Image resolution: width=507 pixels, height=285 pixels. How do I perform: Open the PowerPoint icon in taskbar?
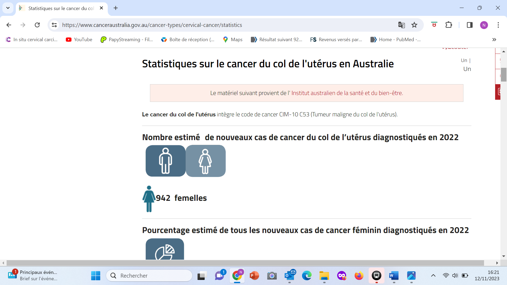point(254,276)
